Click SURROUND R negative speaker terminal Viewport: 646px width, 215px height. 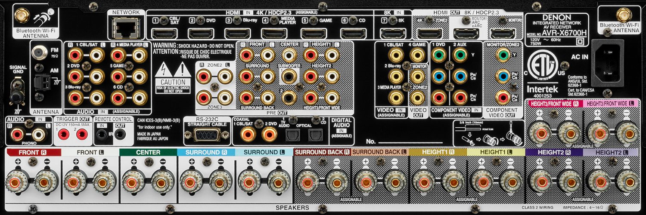(x=221, y=182)
